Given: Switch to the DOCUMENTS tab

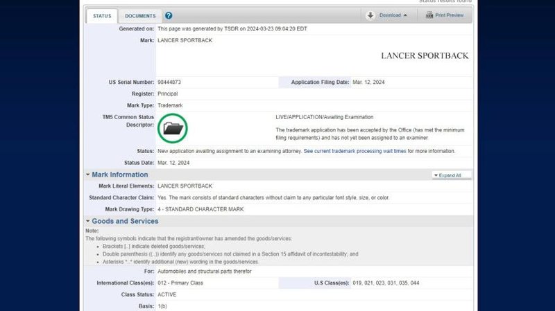Looking at the screenshot, I should (140, 16).
